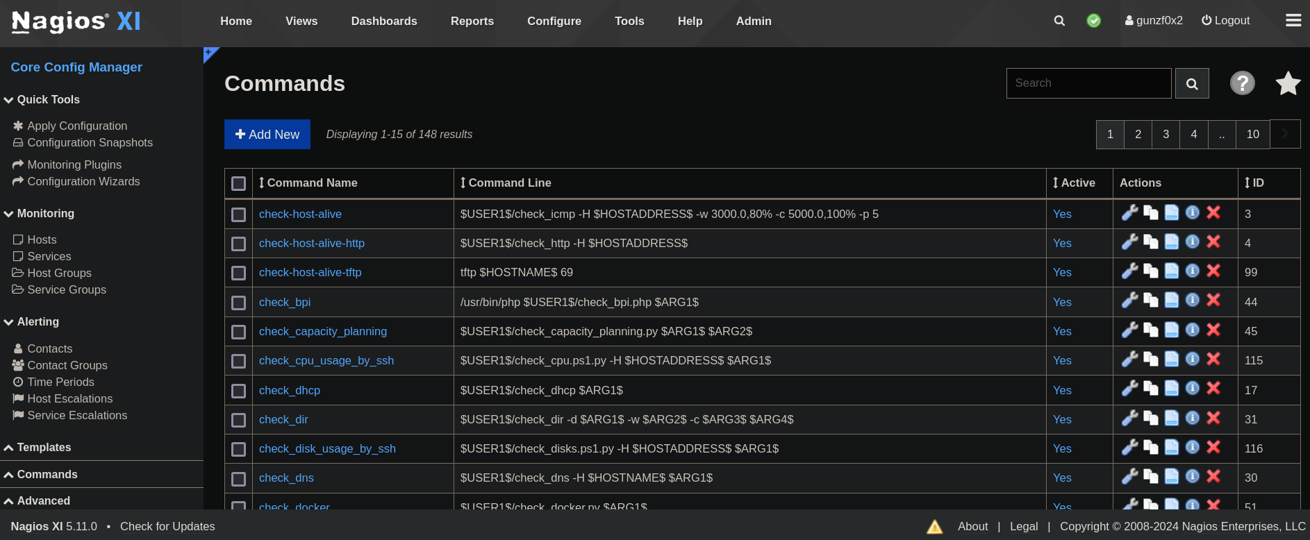The image size is (1310, 540).
Task: Open the top bar search magnifier icon
Action: point(1059,21)
